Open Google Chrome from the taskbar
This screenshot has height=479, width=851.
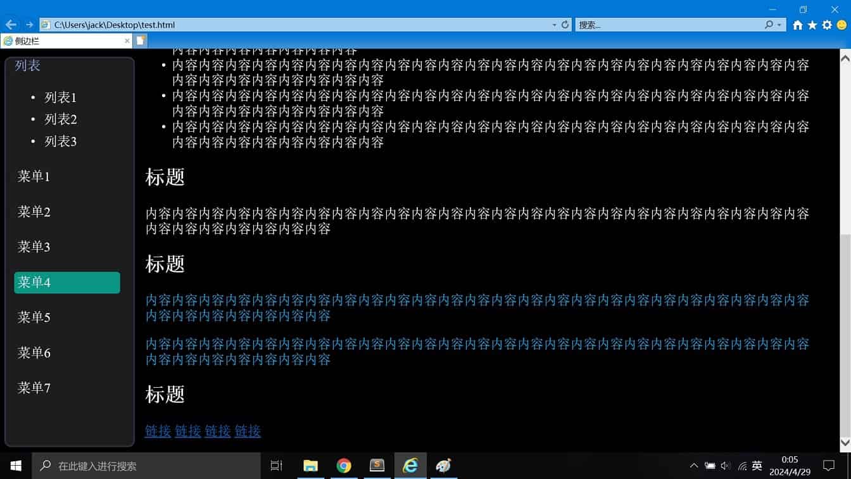(x=344, y=466)
